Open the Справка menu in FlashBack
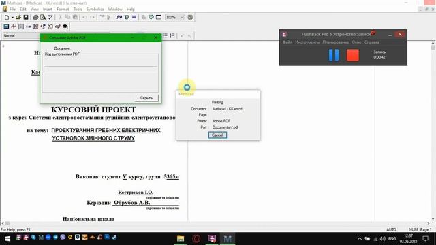 point(372,42)
